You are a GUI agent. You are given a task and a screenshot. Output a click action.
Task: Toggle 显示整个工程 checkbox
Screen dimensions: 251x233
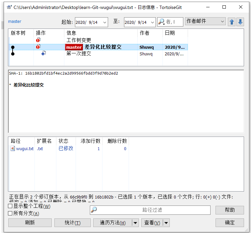pos(10,206)
